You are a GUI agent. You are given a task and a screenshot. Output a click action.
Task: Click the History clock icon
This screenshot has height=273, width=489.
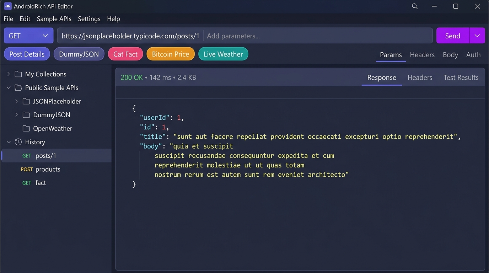(x=18, y=142)
